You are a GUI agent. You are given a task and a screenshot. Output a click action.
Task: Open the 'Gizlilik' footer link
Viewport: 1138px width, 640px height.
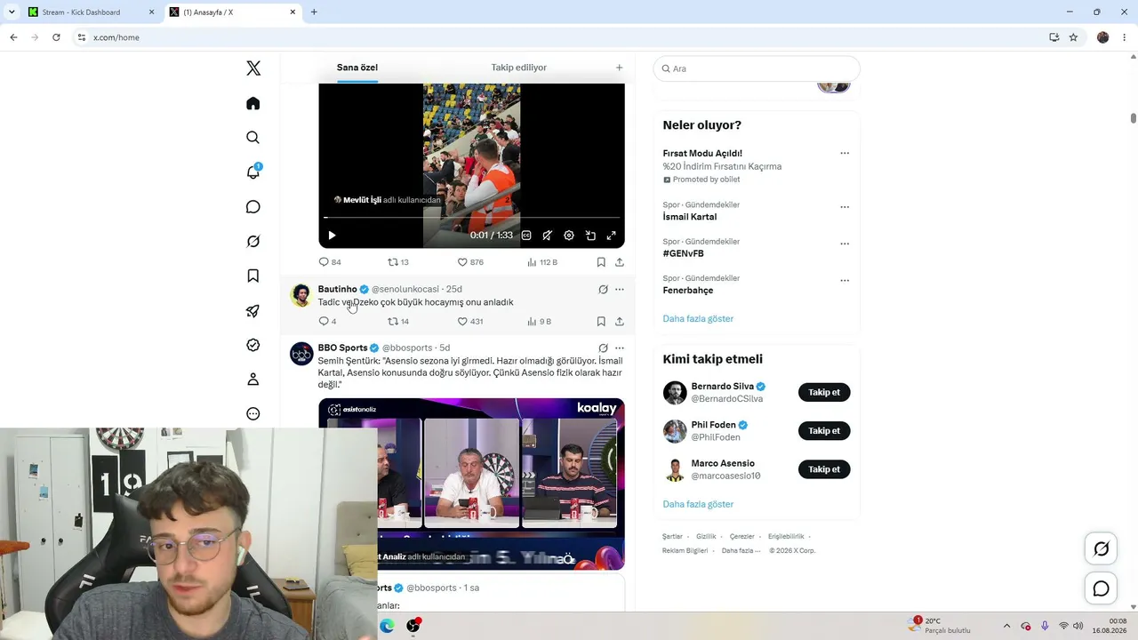coord(706,537)
